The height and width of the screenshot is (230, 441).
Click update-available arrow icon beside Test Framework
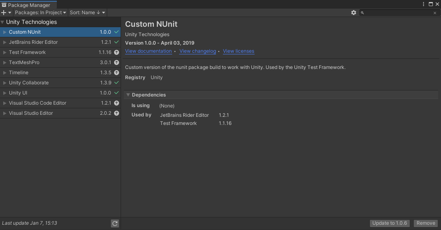117,52
